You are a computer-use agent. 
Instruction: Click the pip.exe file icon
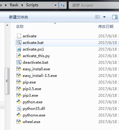point(19,82)
